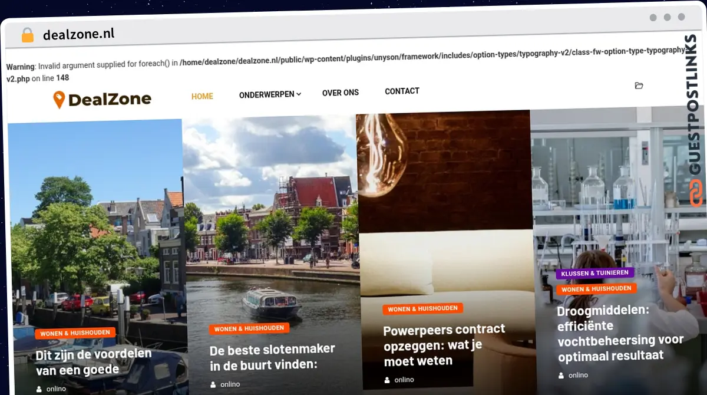Image resolution: width=707 pixels, height=395 pixels.
Task: Click the harbor houses image thumbnail
Action: [97, 258]
